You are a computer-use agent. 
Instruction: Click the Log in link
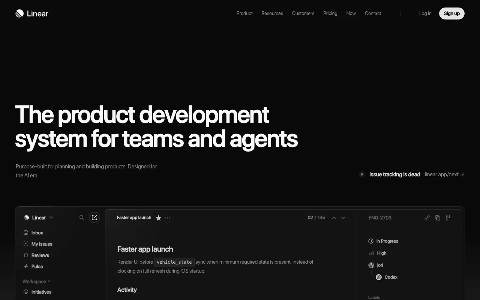pyautogui.click(x=425, y=13)
